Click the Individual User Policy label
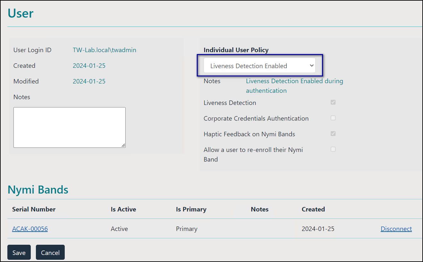423x262 pixels. point(236,50)
